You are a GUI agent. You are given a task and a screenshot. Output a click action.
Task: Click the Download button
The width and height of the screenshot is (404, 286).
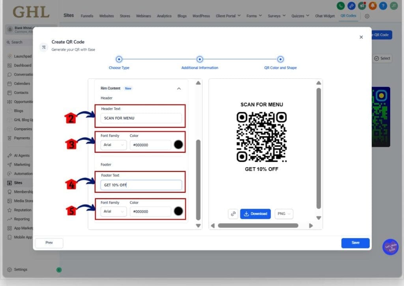coord(255,214)
